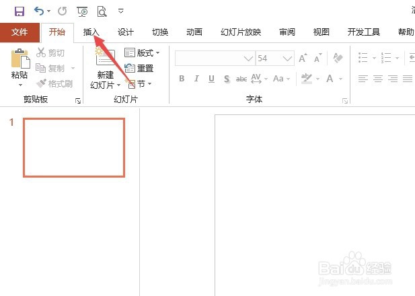415x296 pixels.
Task: Click Decrease Font Size icon
Action: 318,58
